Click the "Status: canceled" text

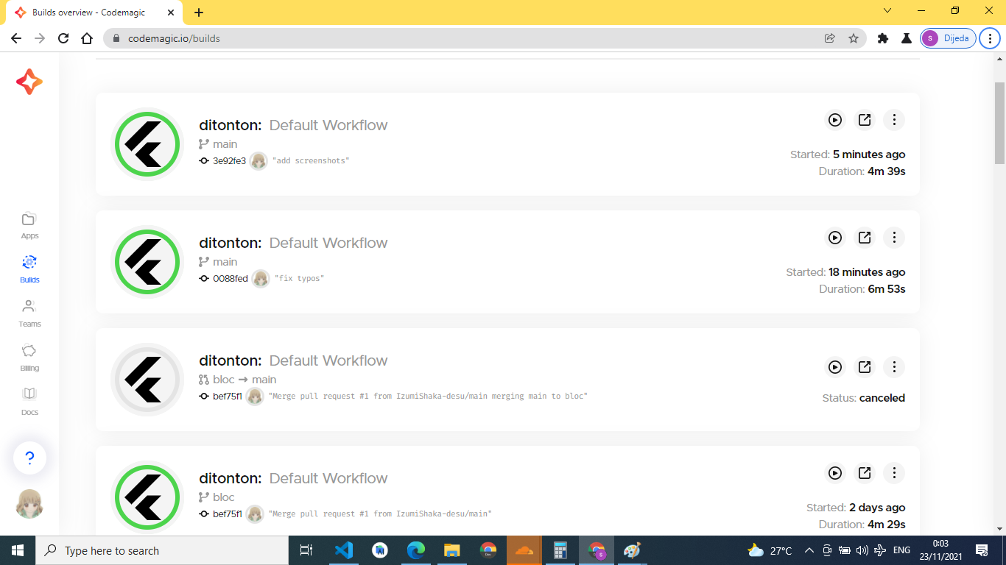point(864,398)
